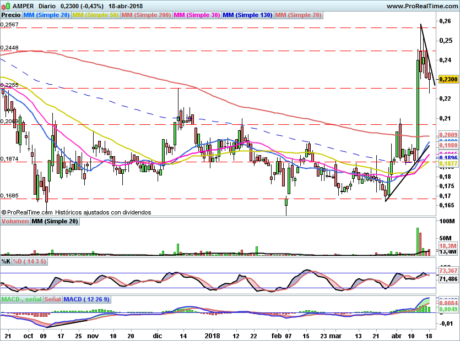Select the blue MM (Simple 20) indicator label
Screen dimensions: 460x341
pyautogui.click(x=46, y=15)
